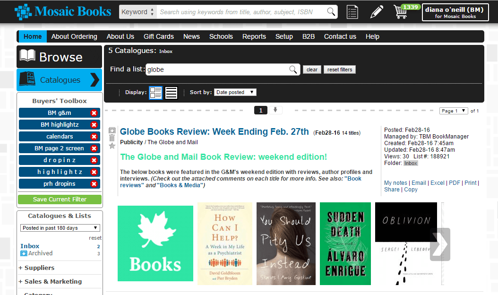Viewport: 498px width, 295px height.
Task: Open the shopping cart with 1339 items
Action: (401, 12)
